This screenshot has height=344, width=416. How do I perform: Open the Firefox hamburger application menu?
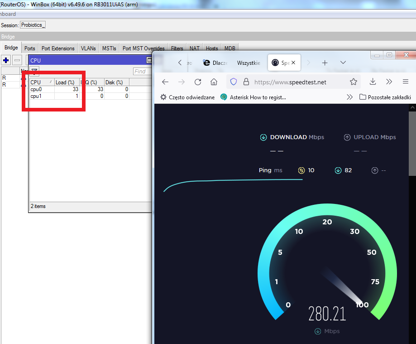[406, 82]
